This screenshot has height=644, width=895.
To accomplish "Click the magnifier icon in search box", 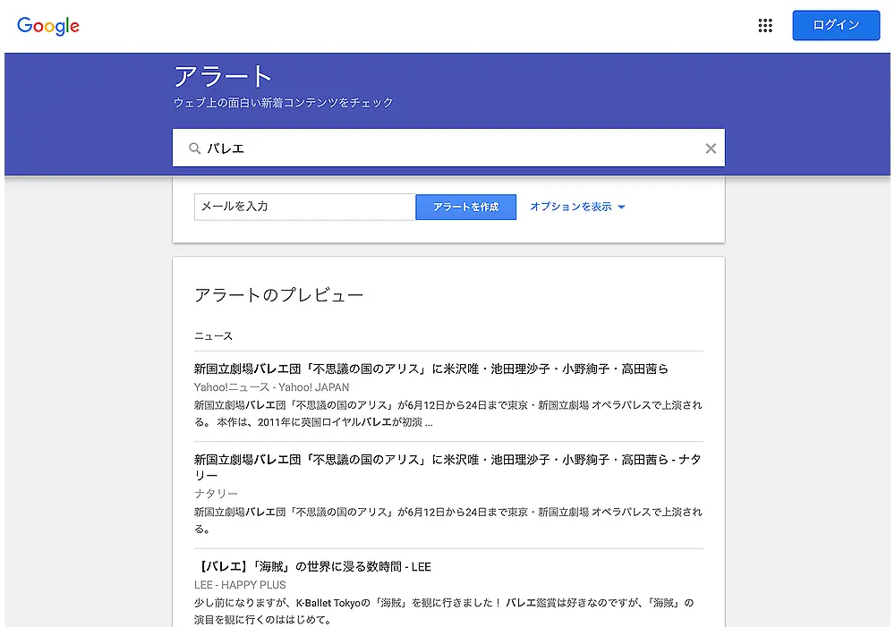I will tap(194, 148).
